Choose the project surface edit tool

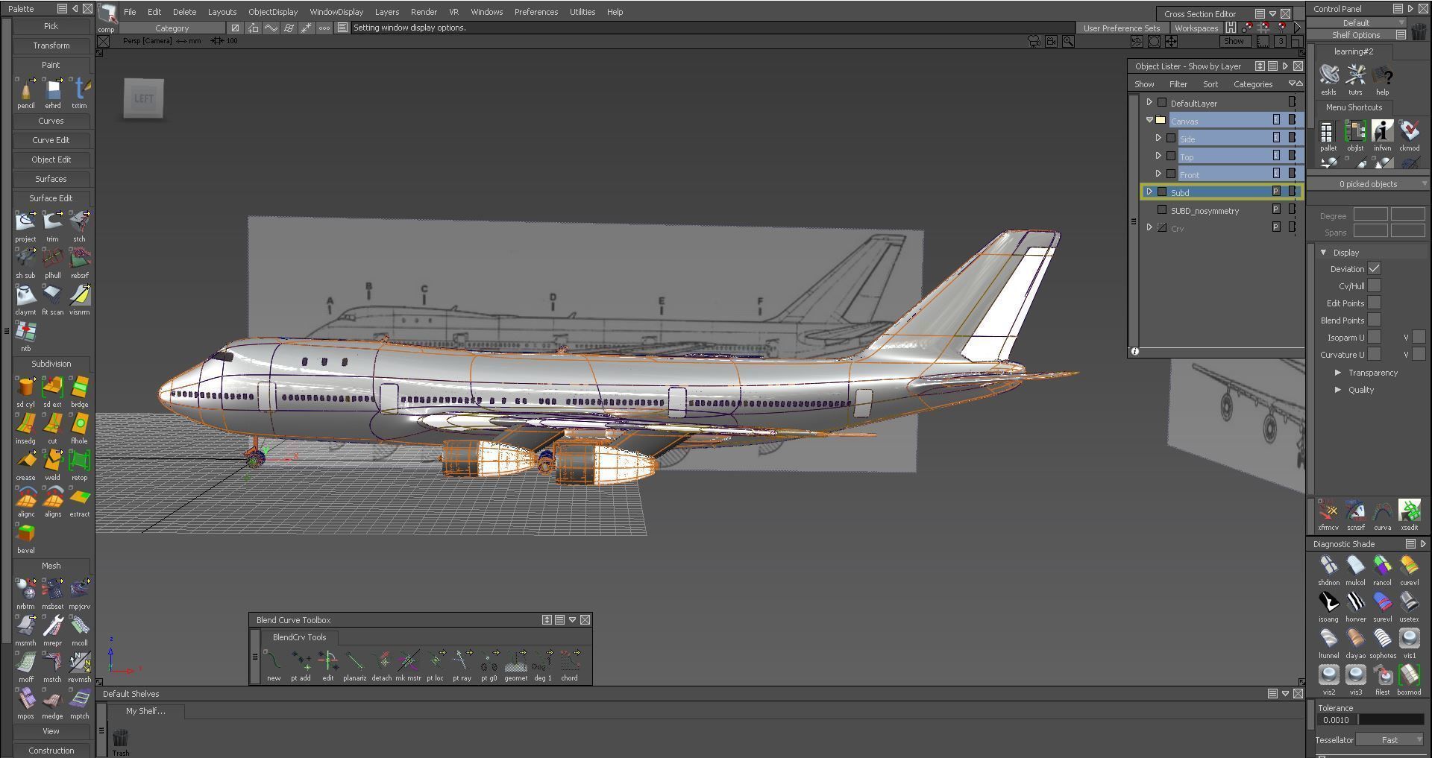(25, 221)
